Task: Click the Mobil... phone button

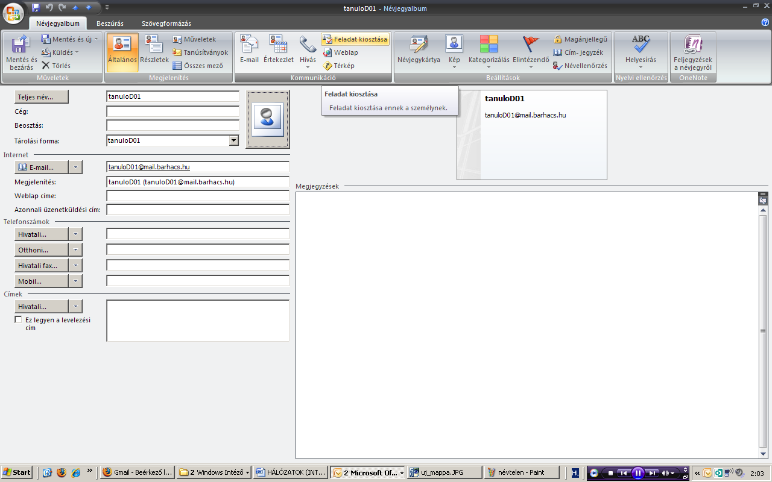Action: [42, 281]
